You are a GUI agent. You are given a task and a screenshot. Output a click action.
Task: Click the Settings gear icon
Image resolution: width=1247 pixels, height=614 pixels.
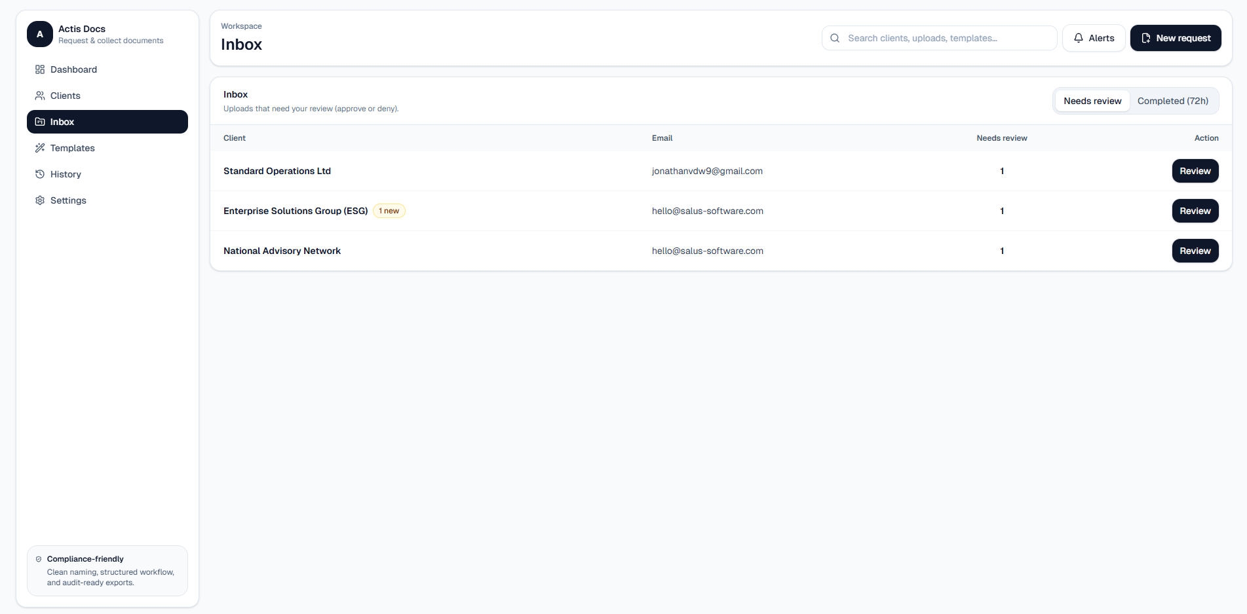[x=40, y=200]
